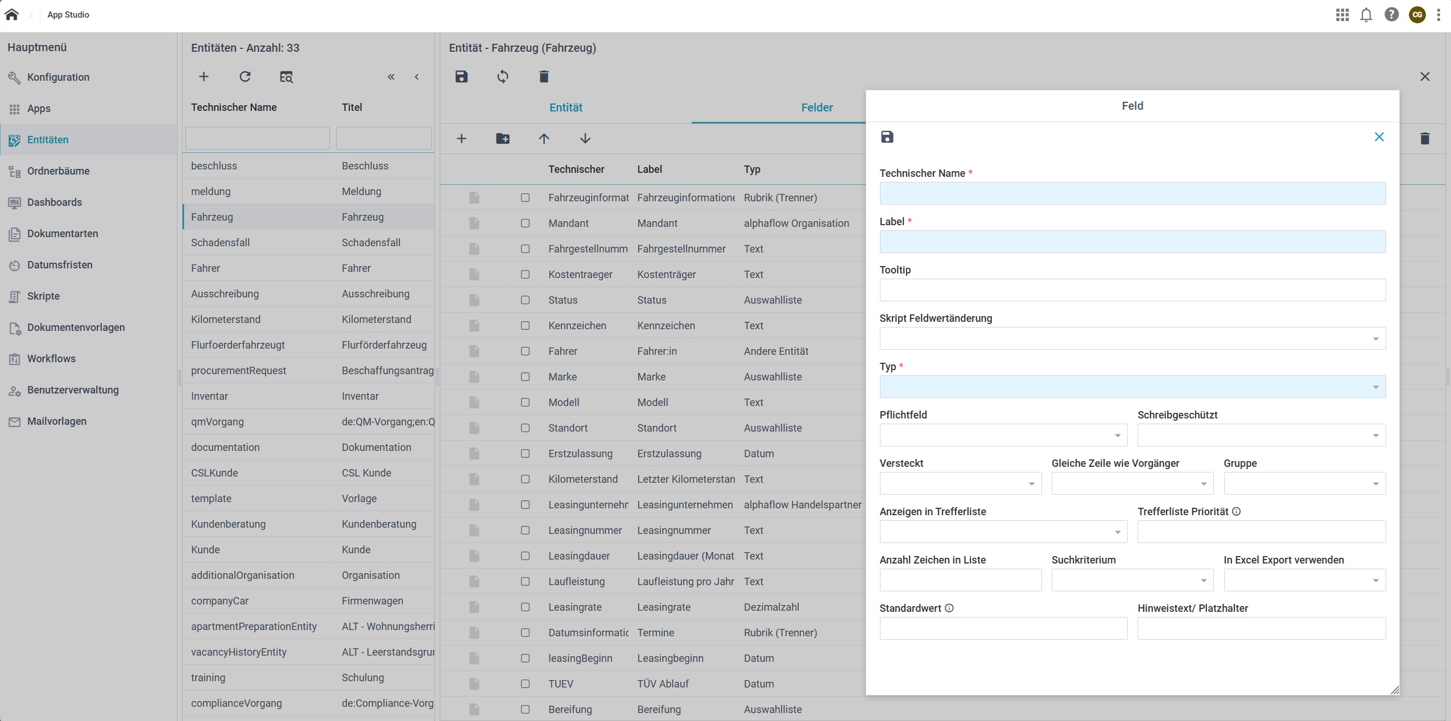
Task: Open the Typ dropdown
Action: pyautogui.click(x=1132, y=387)
